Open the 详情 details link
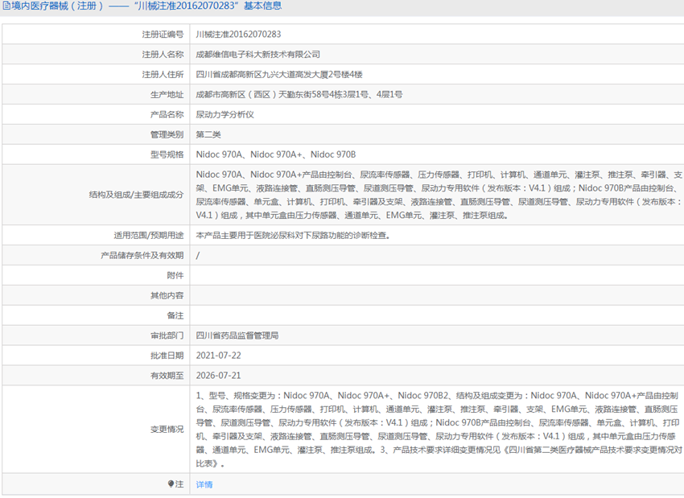684x498 pixels. (204, 484)
